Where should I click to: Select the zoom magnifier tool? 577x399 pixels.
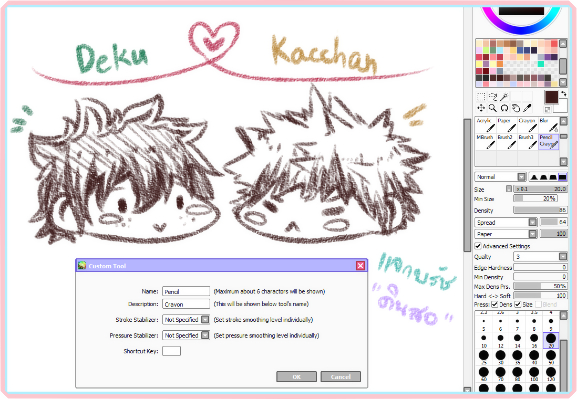(493, 108)
